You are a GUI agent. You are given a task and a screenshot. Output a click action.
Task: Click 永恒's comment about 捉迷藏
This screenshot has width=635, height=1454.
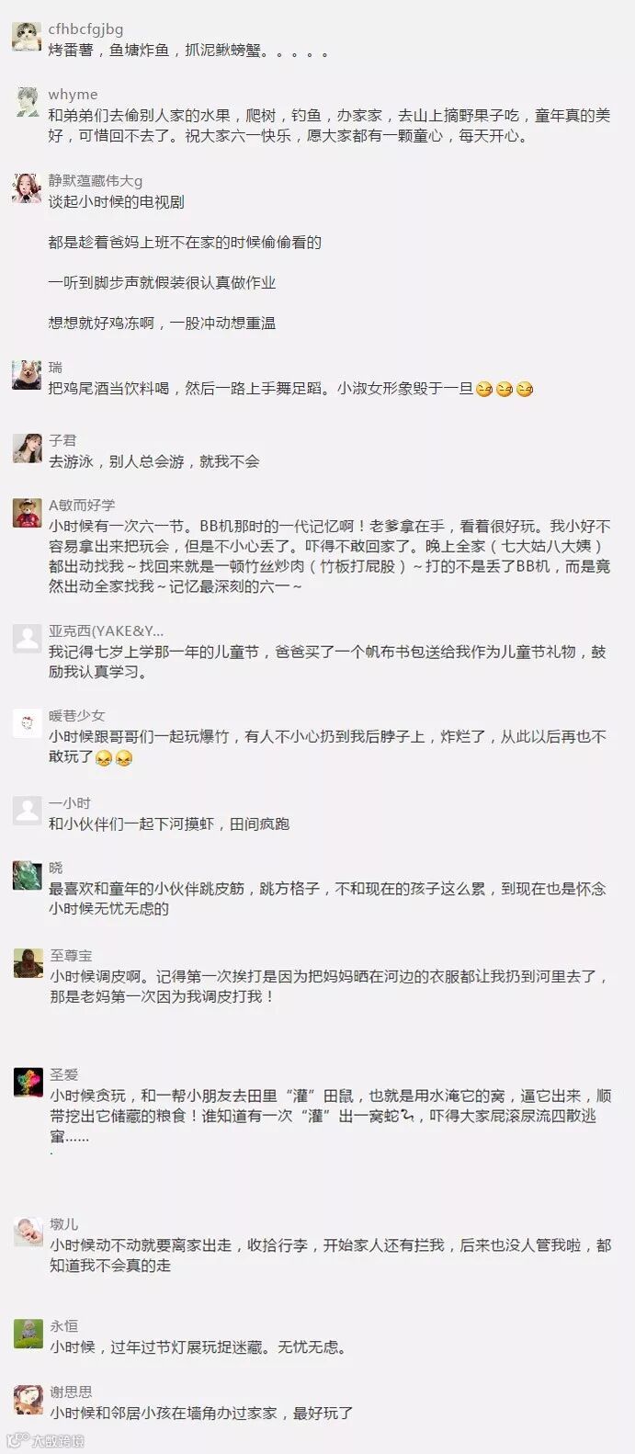198,1347
